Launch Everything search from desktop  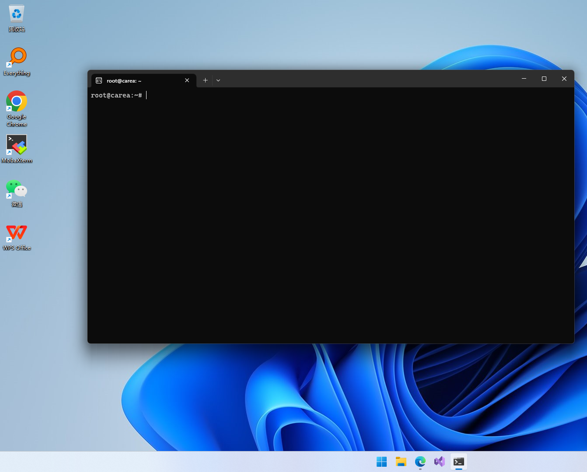point(17,62)
